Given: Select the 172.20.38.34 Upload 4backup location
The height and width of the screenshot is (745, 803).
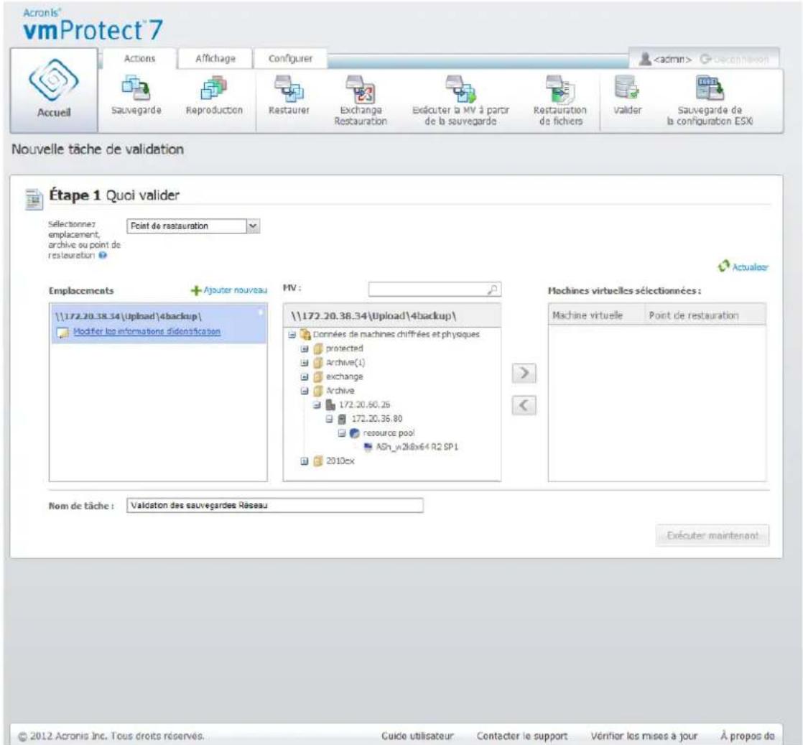Looking at the screenshot, I should pyautogui.click(x=158, y=323).
